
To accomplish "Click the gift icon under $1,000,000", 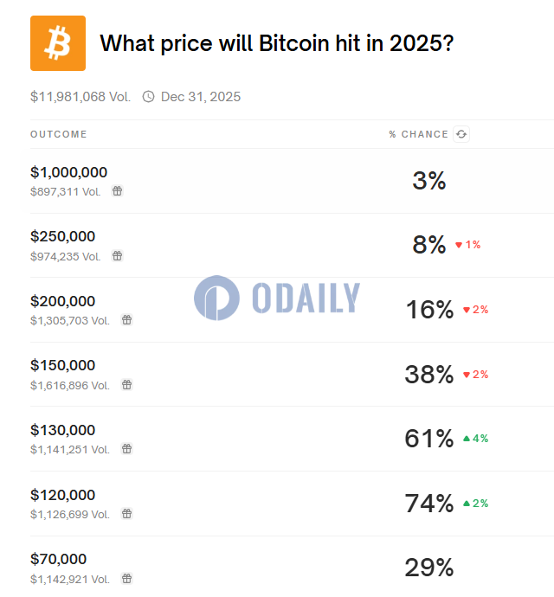I will click(118, 191).
